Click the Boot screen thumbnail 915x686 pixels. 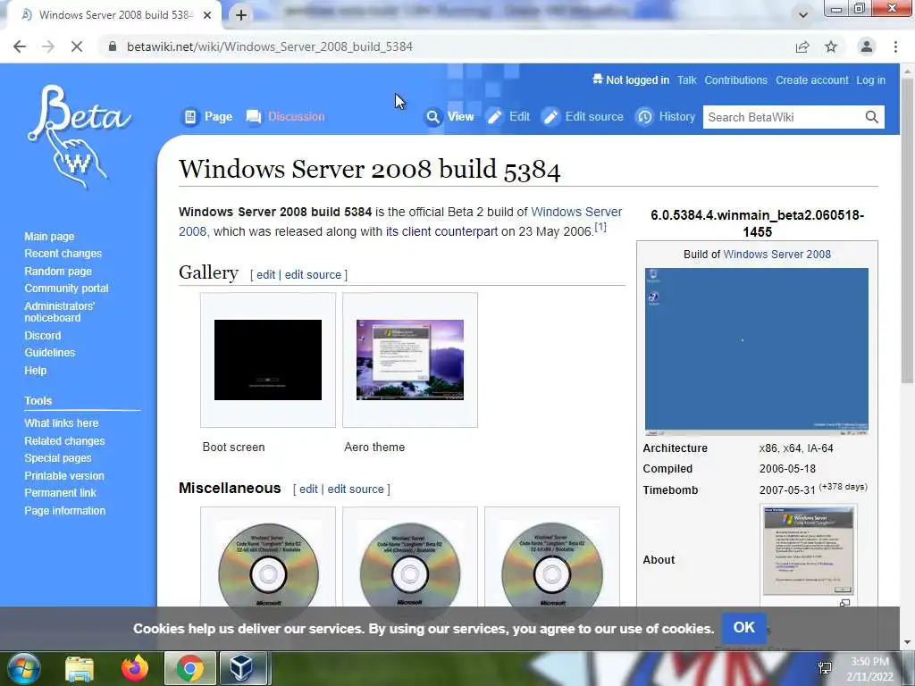coord(268,360)
